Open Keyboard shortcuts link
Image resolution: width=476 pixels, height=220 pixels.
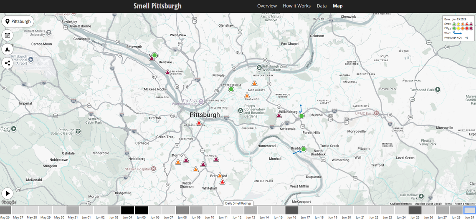pyautogui.click(x=401, y=204)
